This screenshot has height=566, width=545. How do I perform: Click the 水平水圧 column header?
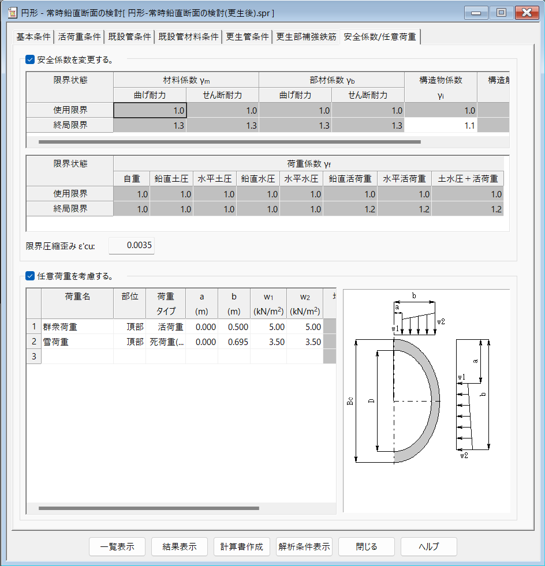pyautogui.click(x=301, y=179)
